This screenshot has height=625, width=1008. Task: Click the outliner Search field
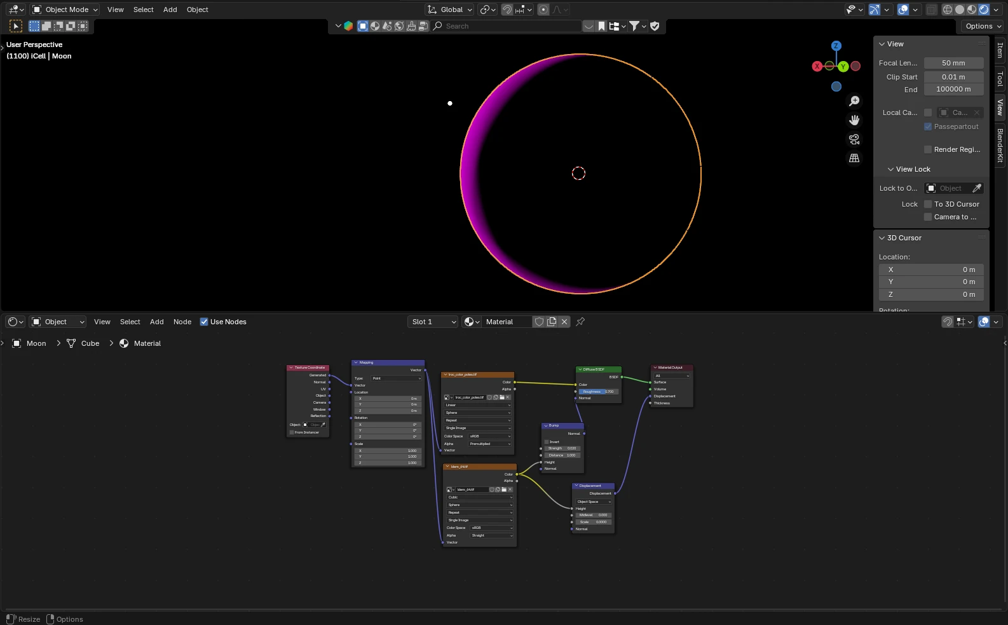(508, 26)
